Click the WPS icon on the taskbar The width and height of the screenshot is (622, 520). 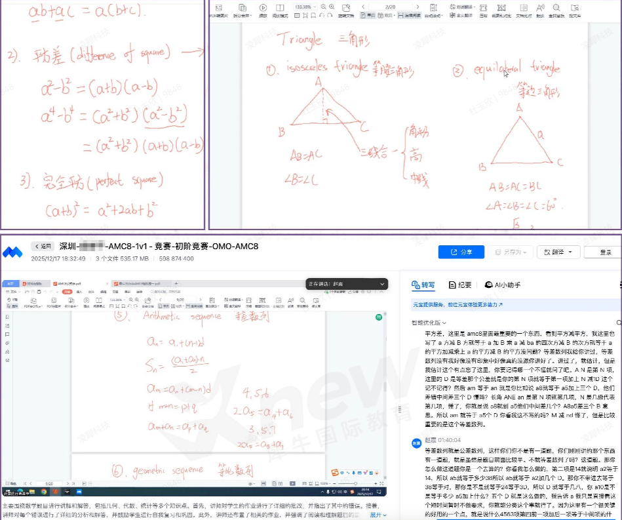click(x=56, y=492)
